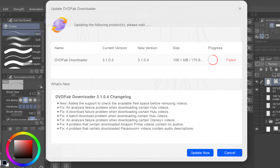Import sub tool material icon
This screenshot has height=168, width=280.
[32, 71]
